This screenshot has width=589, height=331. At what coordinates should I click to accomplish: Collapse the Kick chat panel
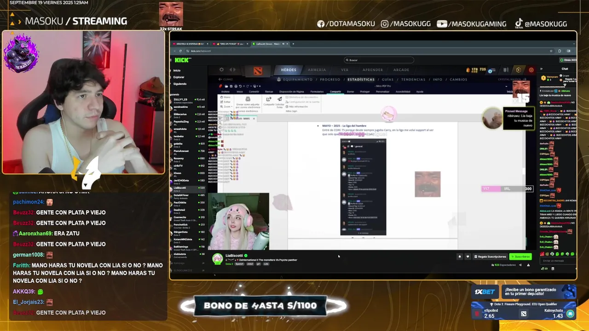point(541,68)
